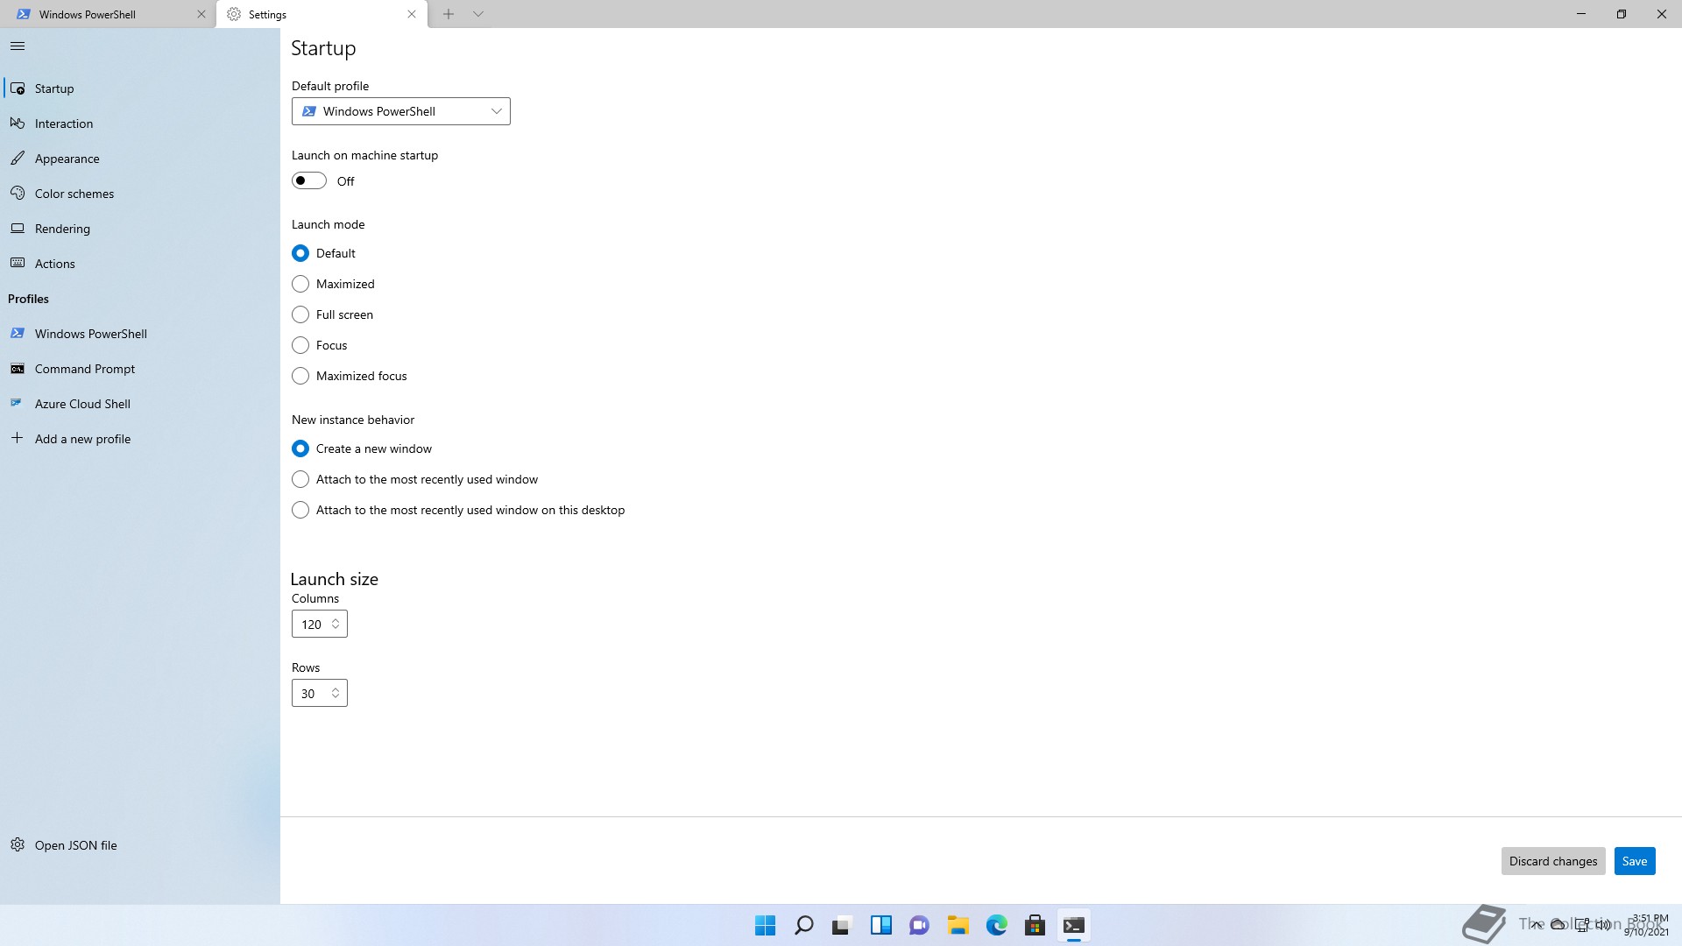Click the Command Prompt profile icon
This screenshot has width=1682, height=946.
tap(18, 369)
